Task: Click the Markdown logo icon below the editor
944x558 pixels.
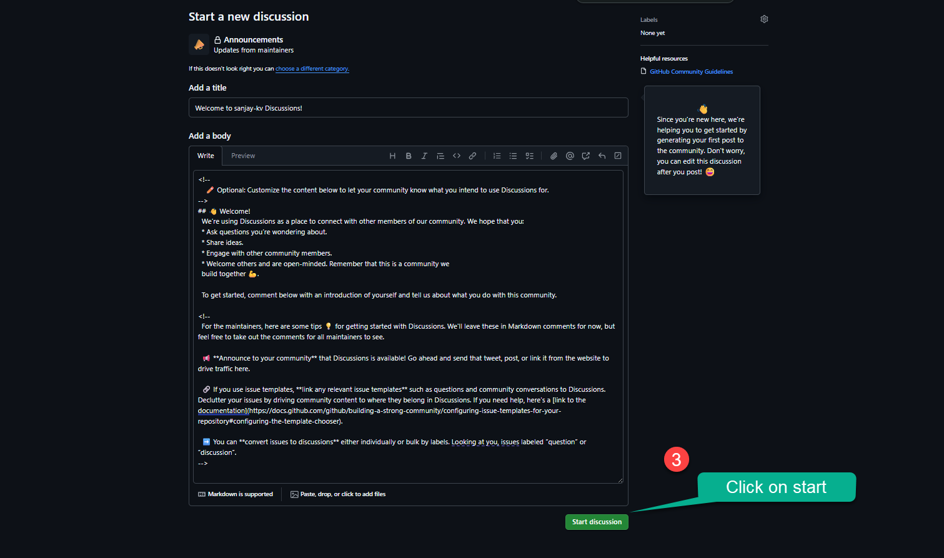Action: tap(202, 494)
